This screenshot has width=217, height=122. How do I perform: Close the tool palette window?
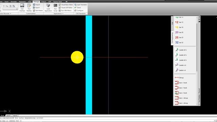tap(199, 17)
